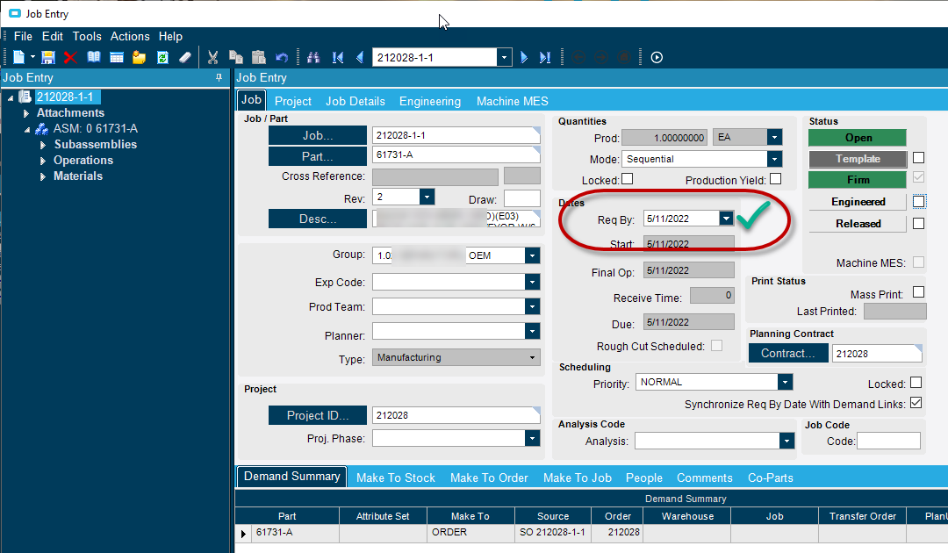
Task: Switch to the Engineering tab
Action: click(430, 101)
